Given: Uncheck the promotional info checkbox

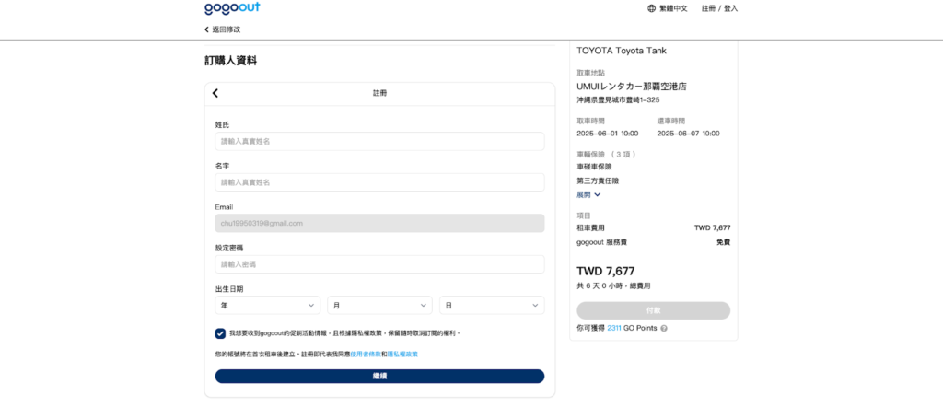Looking at the screenshot, I should coord(221,333).
